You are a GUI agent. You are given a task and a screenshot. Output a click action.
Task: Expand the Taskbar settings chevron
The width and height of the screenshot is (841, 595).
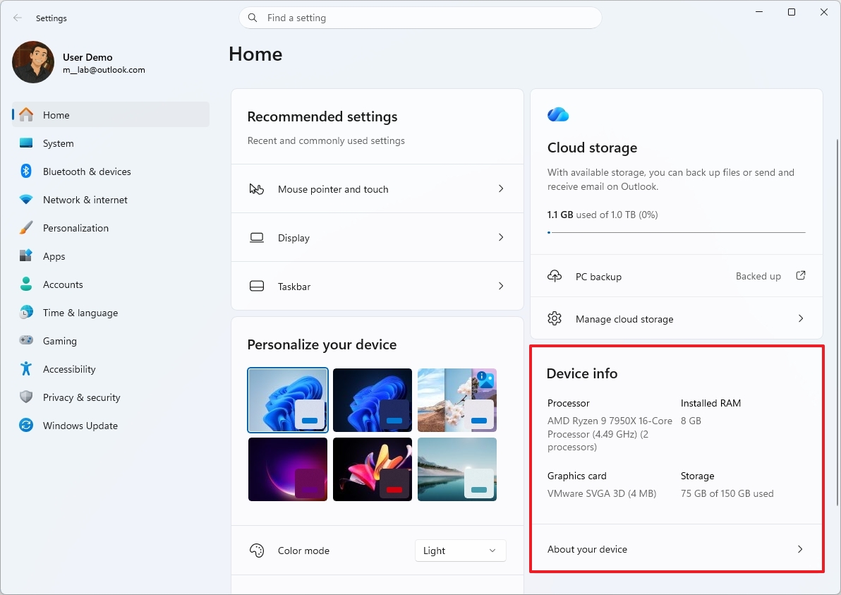point(501,286)
